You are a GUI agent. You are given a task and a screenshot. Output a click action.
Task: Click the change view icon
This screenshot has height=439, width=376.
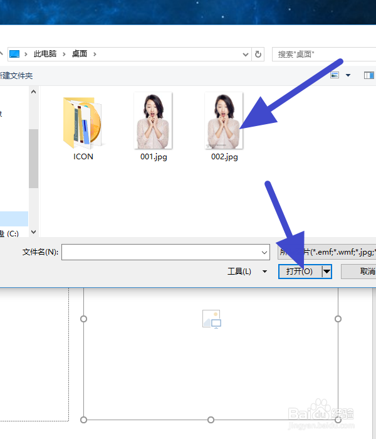(335, 75)
